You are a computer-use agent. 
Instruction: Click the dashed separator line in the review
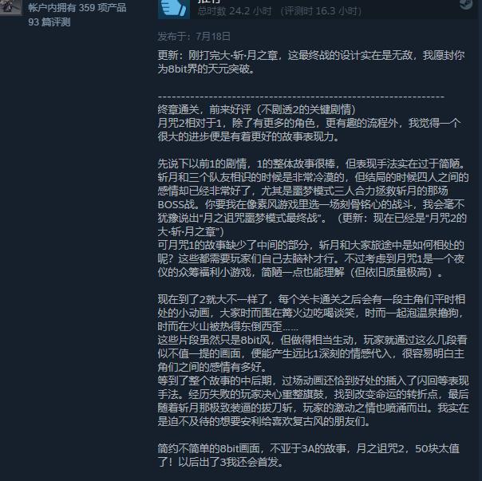pos(301,97)
